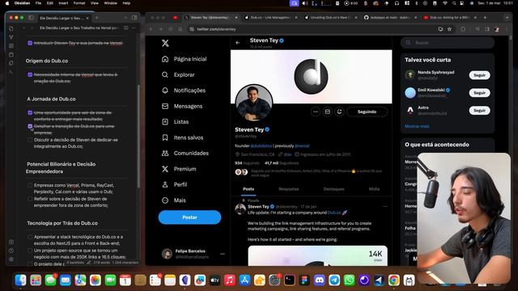Viewport: 518px width, 291px height.
Task: Expand Obsidian tab list chevron
Action: coord(126,18)
